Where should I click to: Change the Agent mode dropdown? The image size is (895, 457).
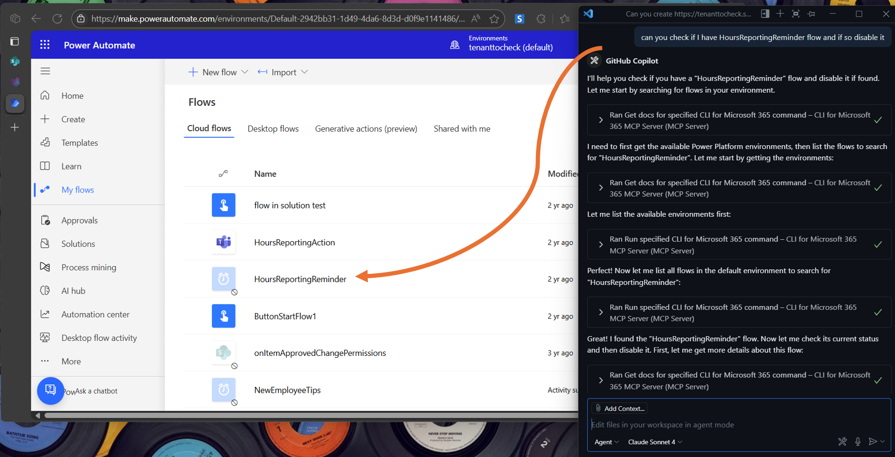point(606,442)
